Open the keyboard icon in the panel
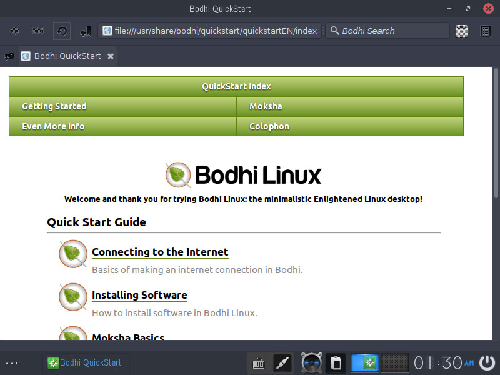 pos(259,364)
